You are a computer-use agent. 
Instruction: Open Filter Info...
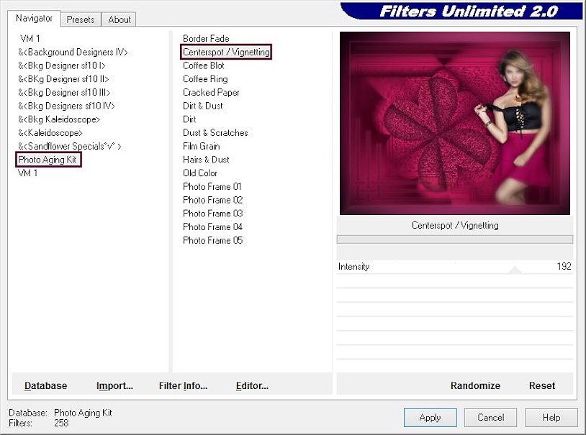point(183,385)
